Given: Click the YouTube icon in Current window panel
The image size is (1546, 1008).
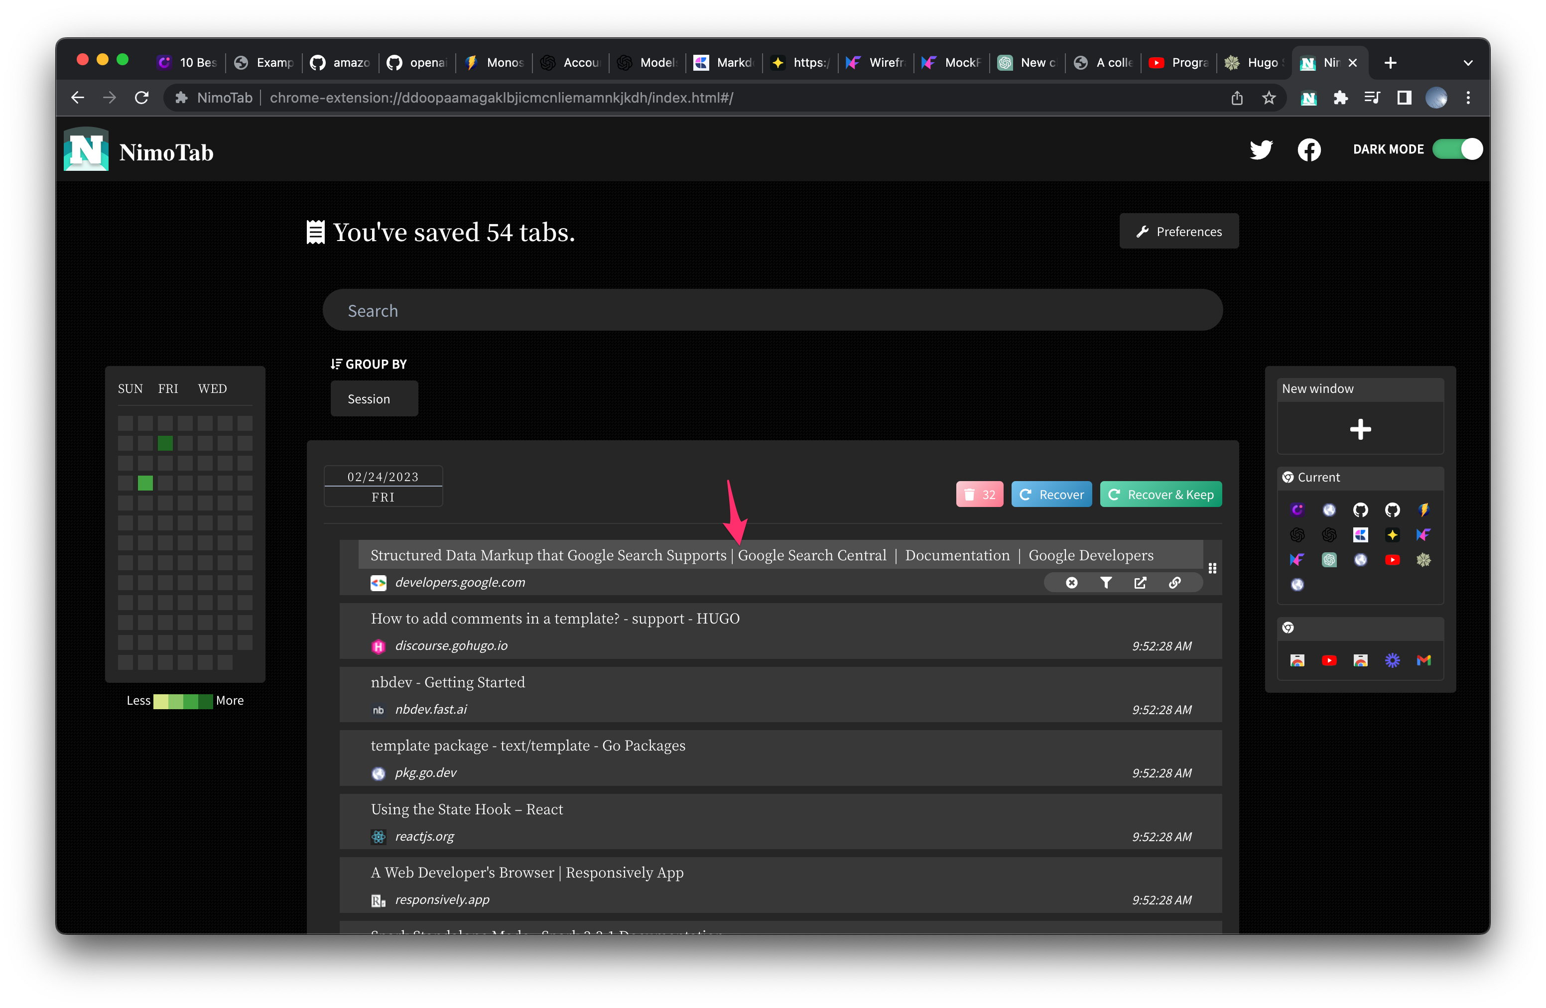Looking at the screenshot, I should [1392, 560].
